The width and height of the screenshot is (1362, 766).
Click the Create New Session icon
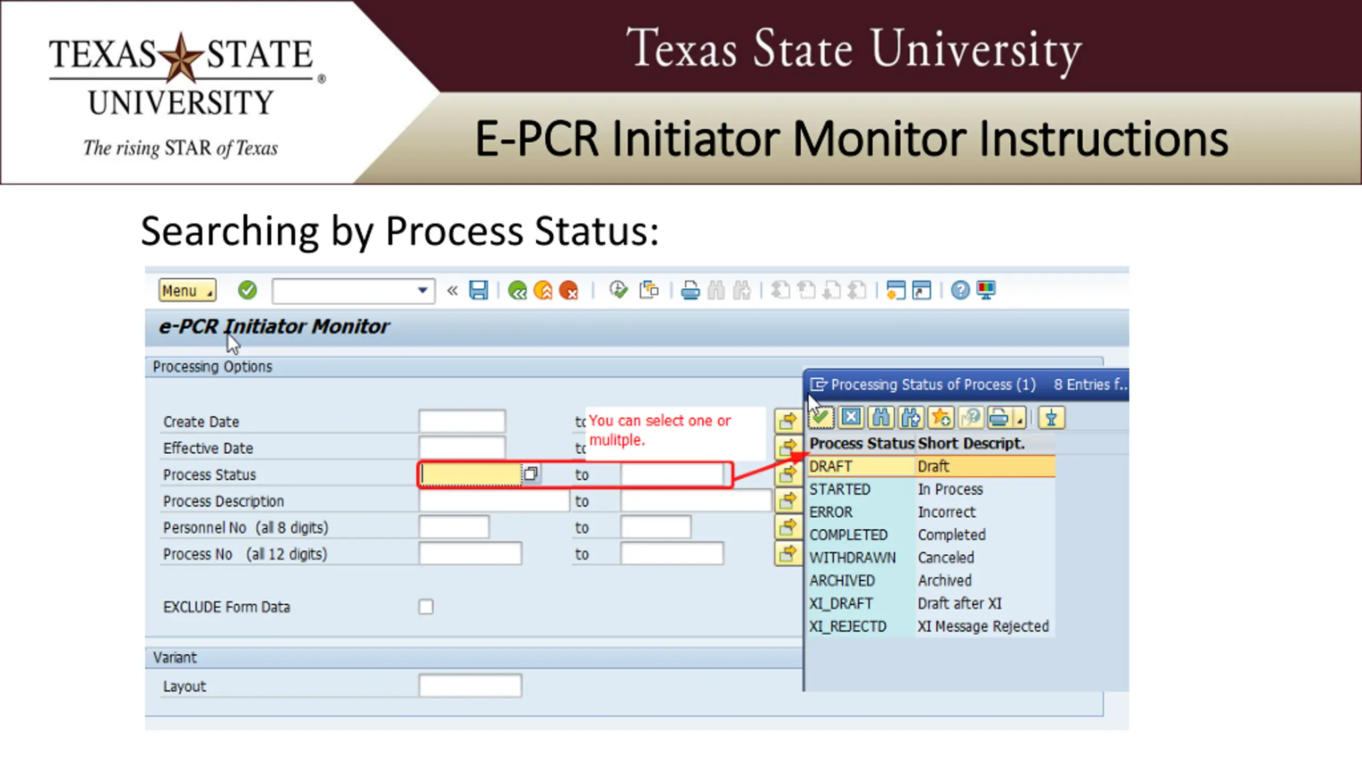(896, 290)
